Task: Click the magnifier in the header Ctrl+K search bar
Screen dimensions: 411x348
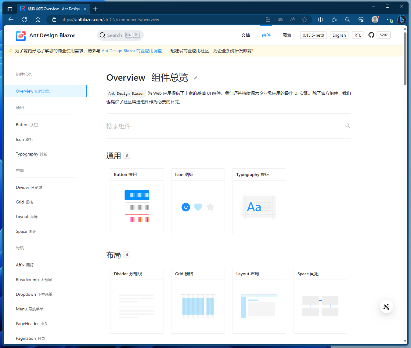Action: [x=102, y=35]
